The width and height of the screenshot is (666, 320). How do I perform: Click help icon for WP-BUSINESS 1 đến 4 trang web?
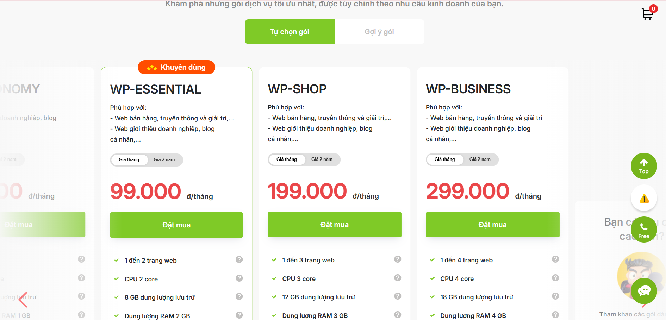pyautogui.click(x=555, y=259)
